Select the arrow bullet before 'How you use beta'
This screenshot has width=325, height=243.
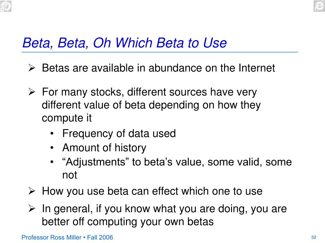(32, 191)
